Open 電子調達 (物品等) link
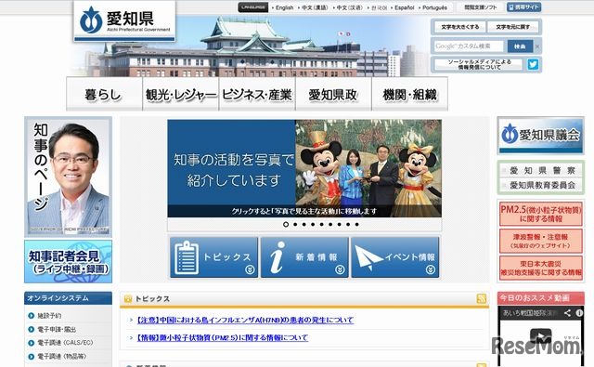Image resolution: width=594 pixels, height=367 pixels. tap(62, 357)
